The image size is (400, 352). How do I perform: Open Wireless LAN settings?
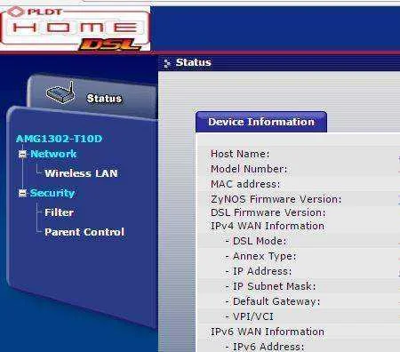81,173
